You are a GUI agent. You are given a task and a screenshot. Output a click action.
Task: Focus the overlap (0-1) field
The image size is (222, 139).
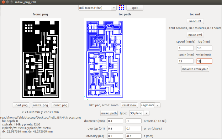coord(115,129)
